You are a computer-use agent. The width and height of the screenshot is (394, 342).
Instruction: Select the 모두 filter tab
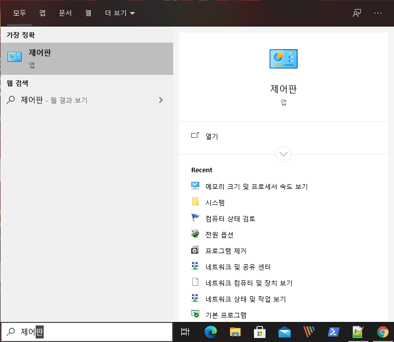20,13
